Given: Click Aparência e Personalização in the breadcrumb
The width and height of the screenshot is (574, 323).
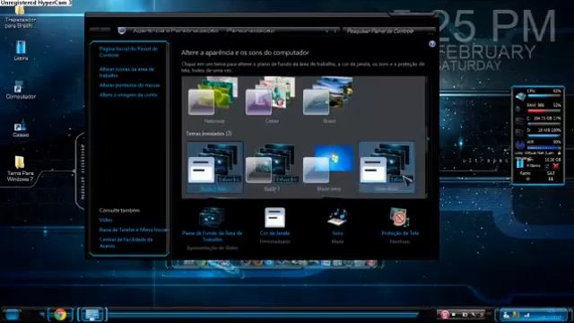Looking at the screenshot, I should coord(176,31).
